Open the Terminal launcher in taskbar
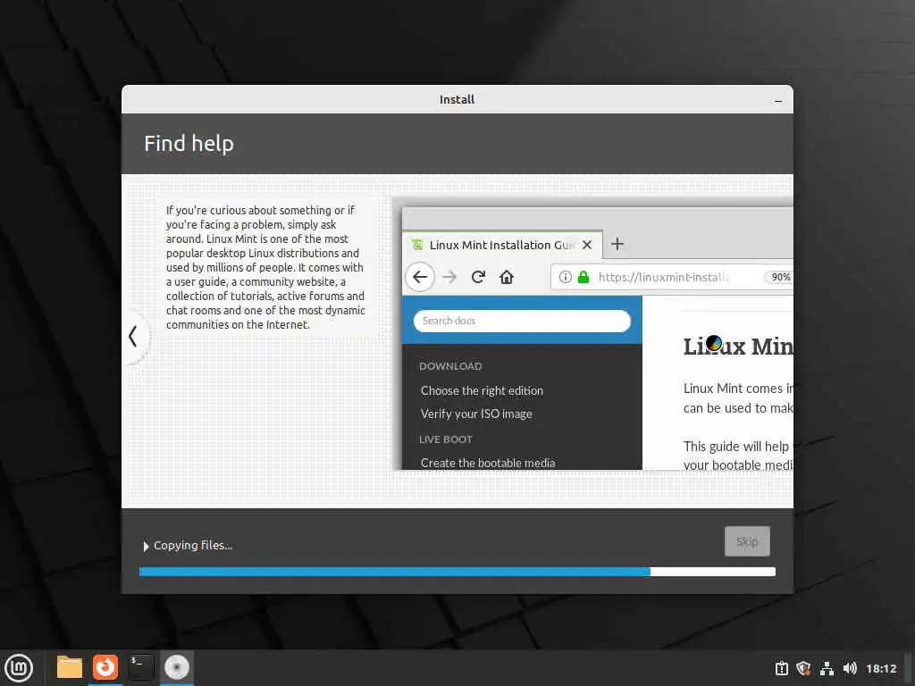Viewport: 915px width, 686px height. [140, 667]
